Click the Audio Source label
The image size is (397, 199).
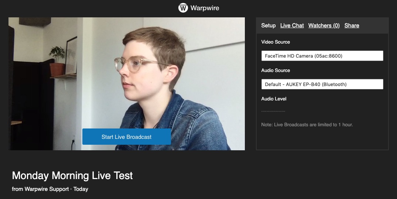[x=275, y=71]
